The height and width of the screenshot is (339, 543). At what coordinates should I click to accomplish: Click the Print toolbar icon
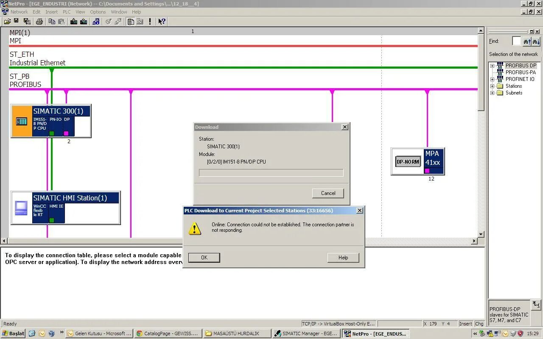click(39, 21)
